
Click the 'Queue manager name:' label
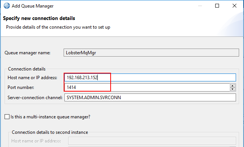click(27, 53)
